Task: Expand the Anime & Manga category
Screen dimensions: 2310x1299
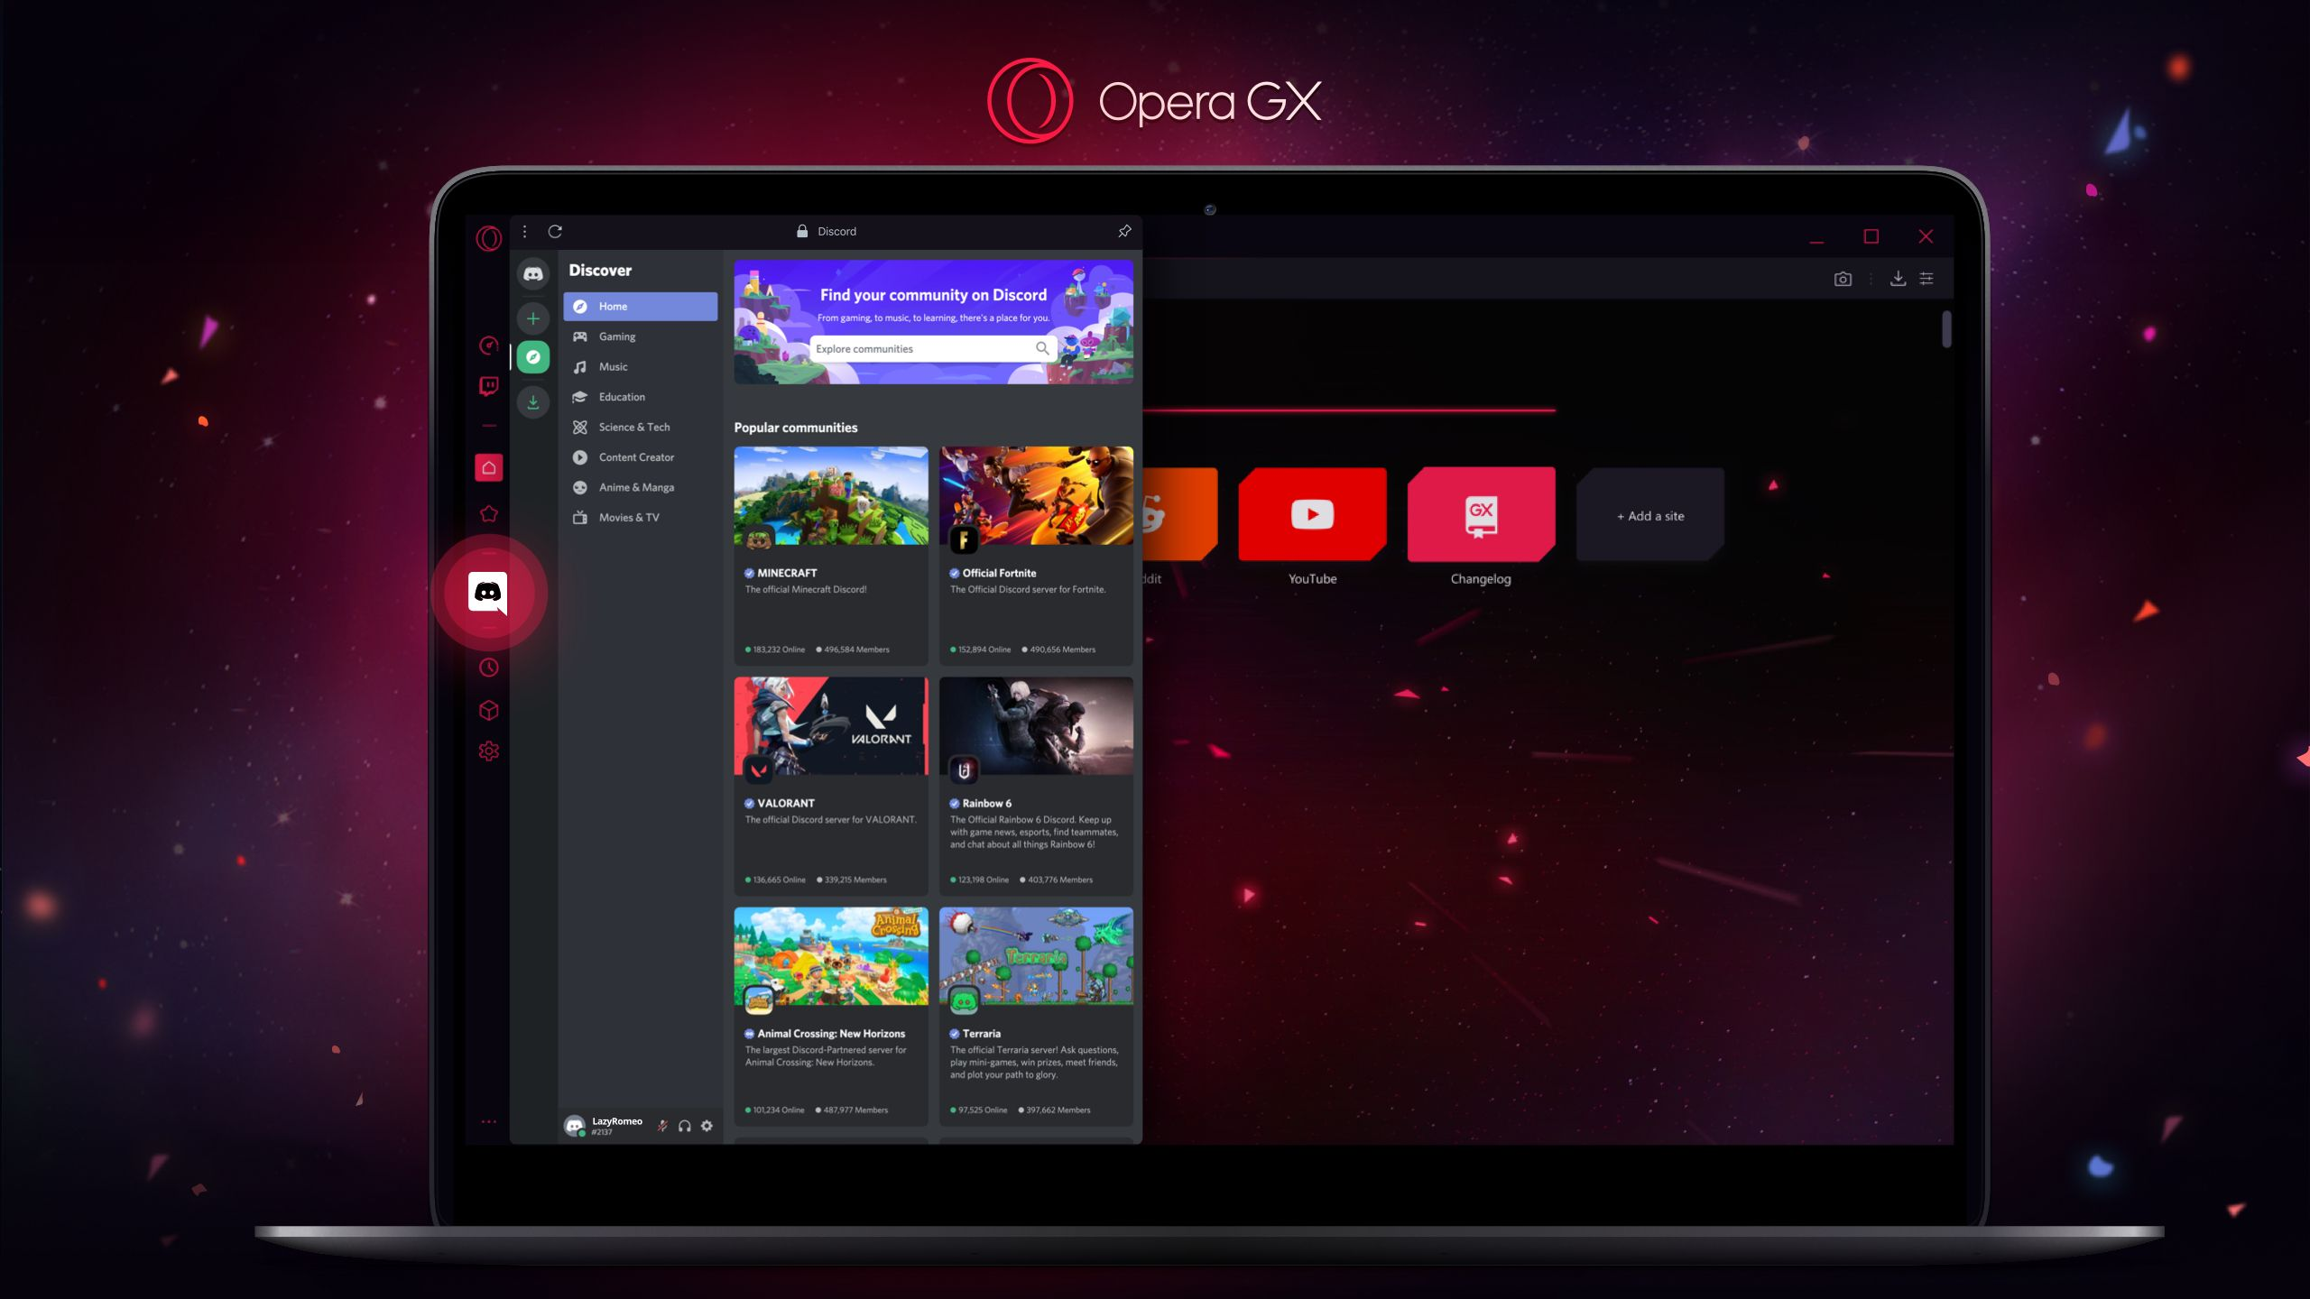Action: (636, 487)
